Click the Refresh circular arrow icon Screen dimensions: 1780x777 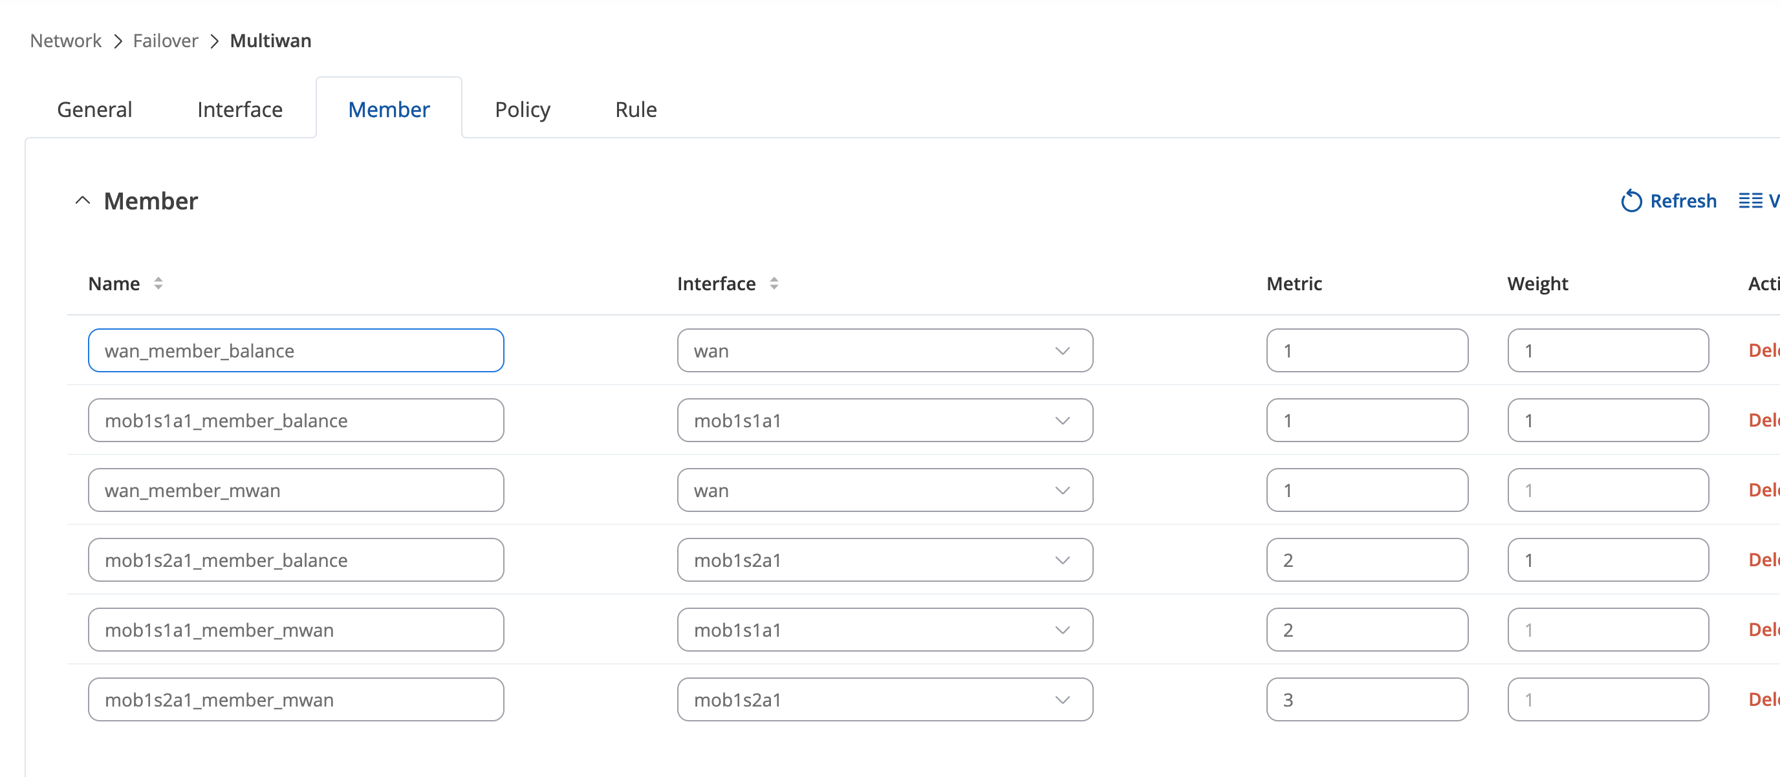pos(1631,201)
